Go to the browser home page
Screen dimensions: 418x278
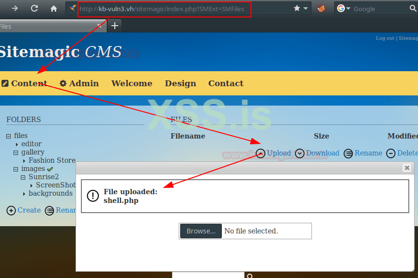click(54, 9)
